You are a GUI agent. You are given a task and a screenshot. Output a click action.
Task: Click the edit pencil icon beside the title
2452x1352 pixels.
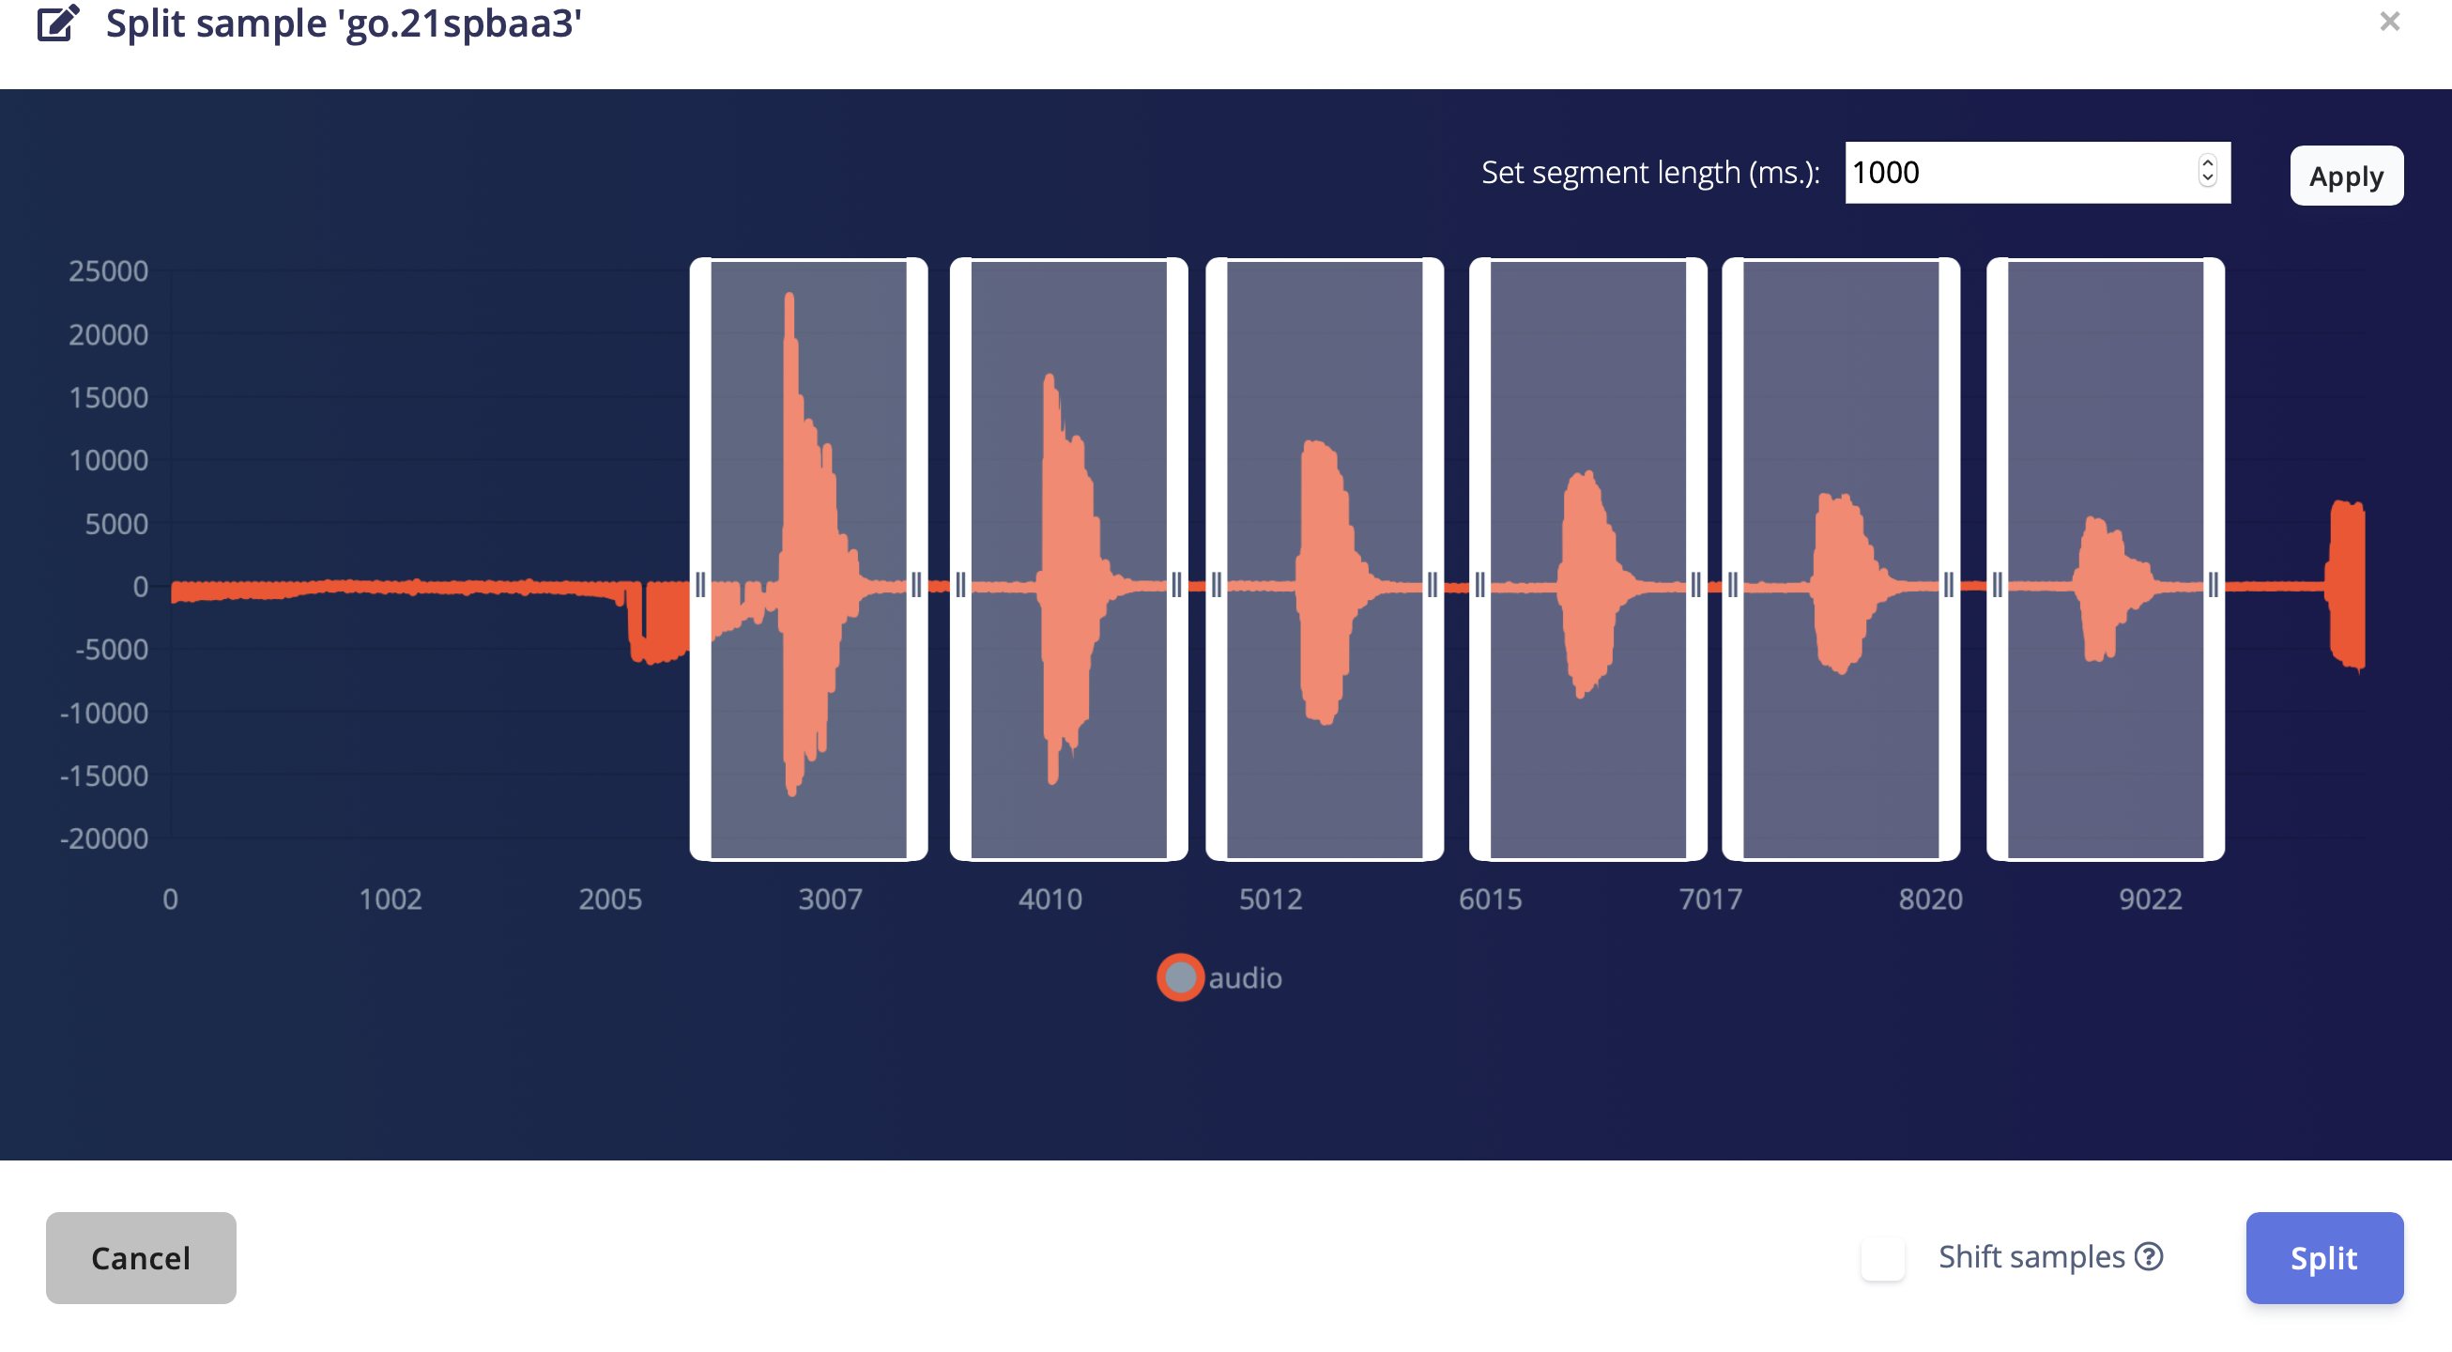58,23
